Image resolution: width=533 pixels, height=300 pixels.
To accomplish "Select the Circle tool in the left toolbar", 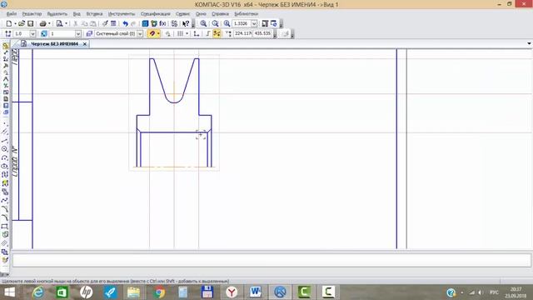I will pos(4,149).
